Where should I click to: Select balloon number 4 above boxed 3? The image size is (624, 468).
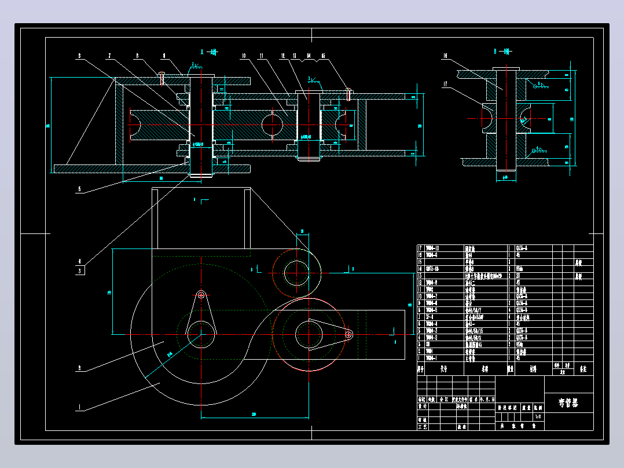coord(79,262)
